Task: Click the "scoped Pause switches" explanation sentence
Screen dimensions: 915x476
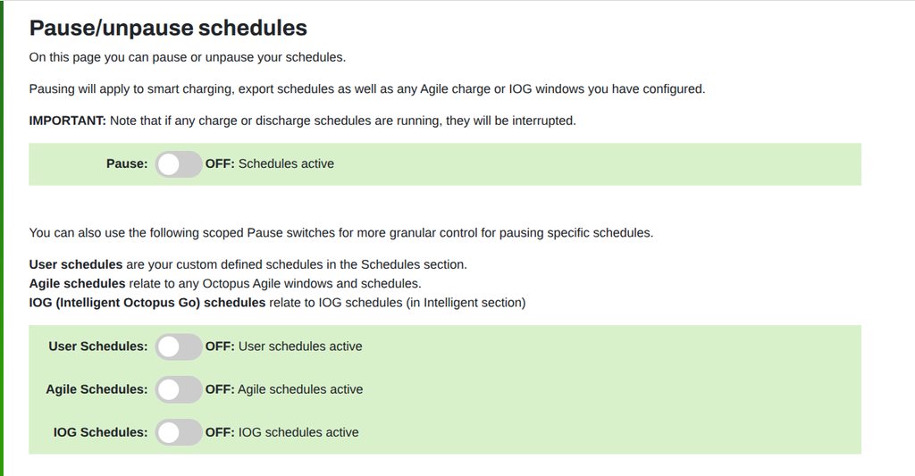Action: coord(340,233)
